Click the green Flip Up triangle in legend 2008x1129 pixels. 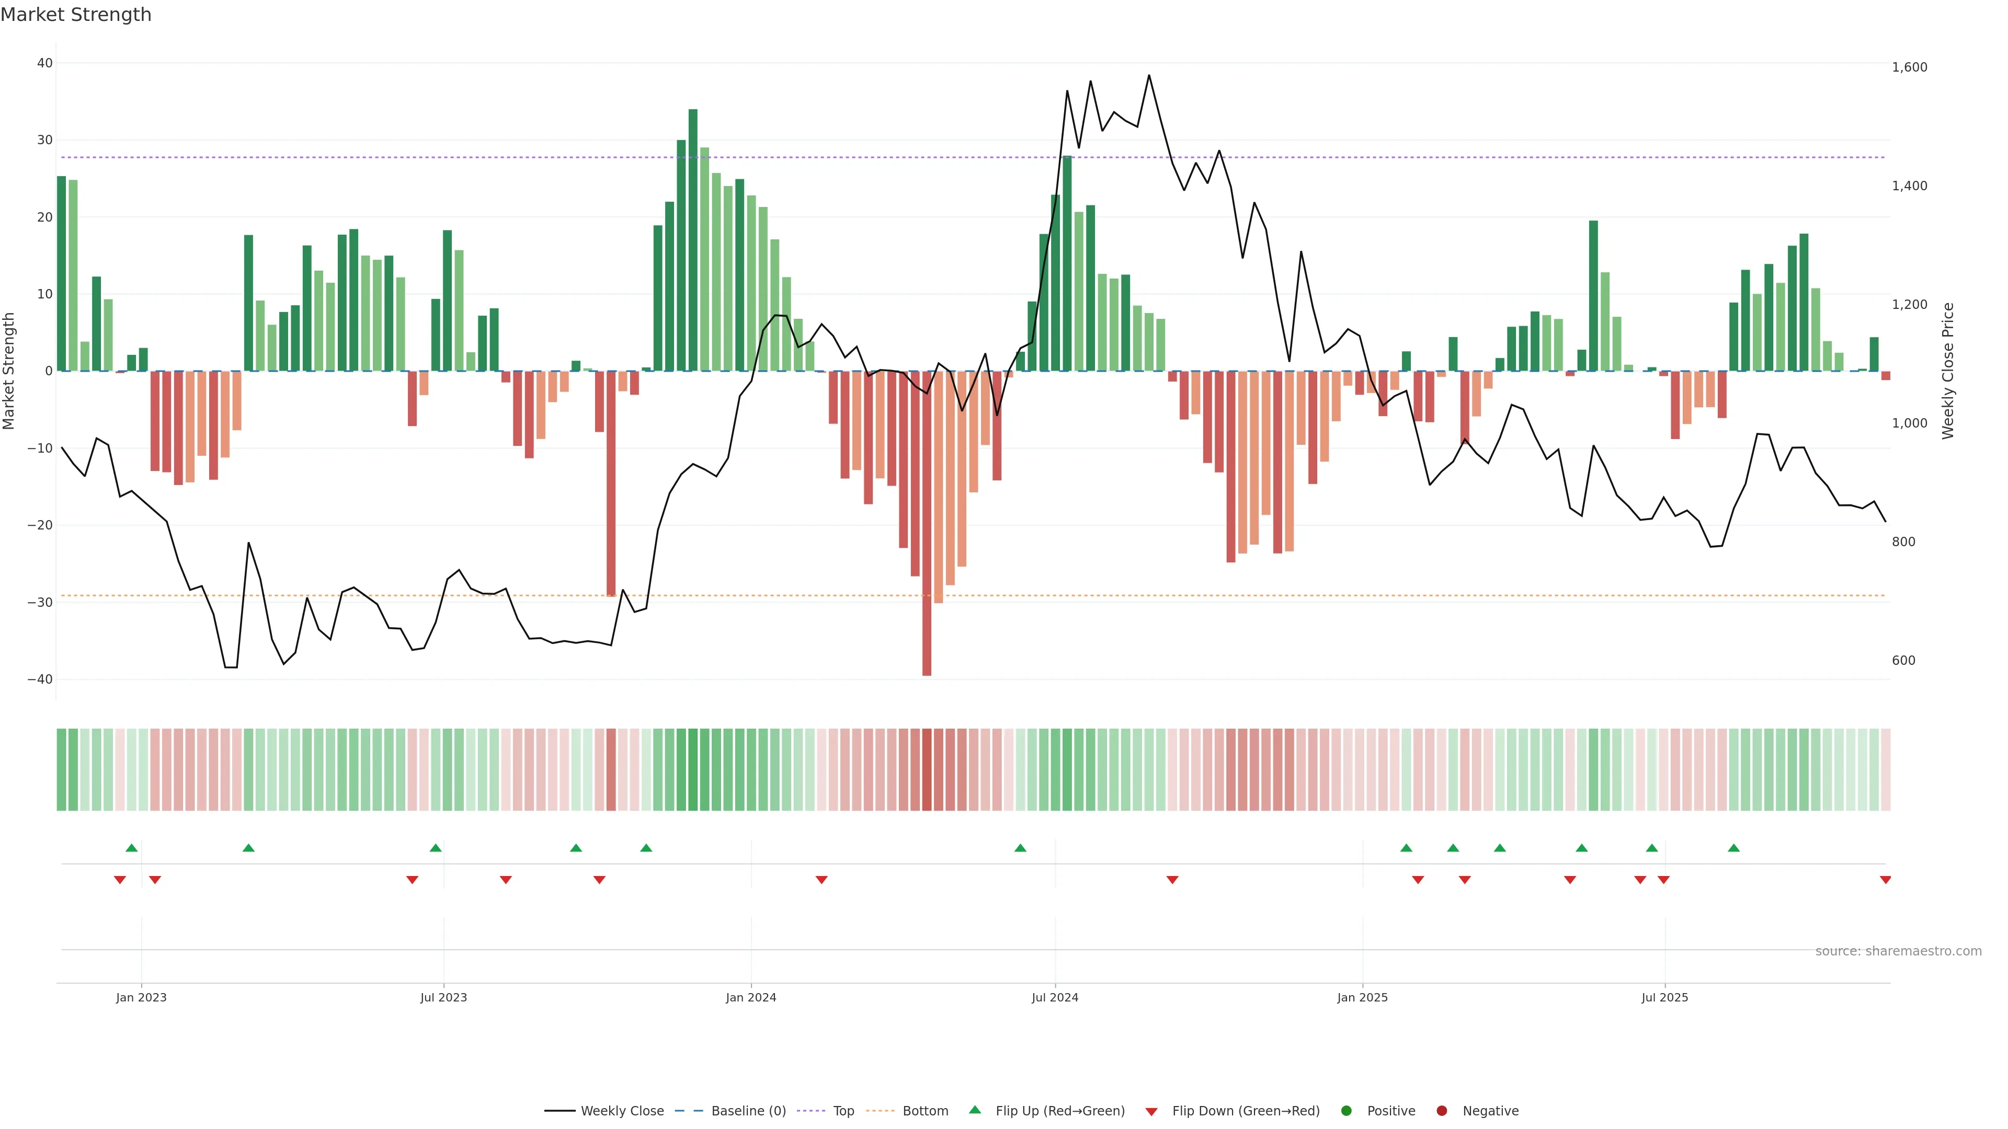coord(974,1110)
